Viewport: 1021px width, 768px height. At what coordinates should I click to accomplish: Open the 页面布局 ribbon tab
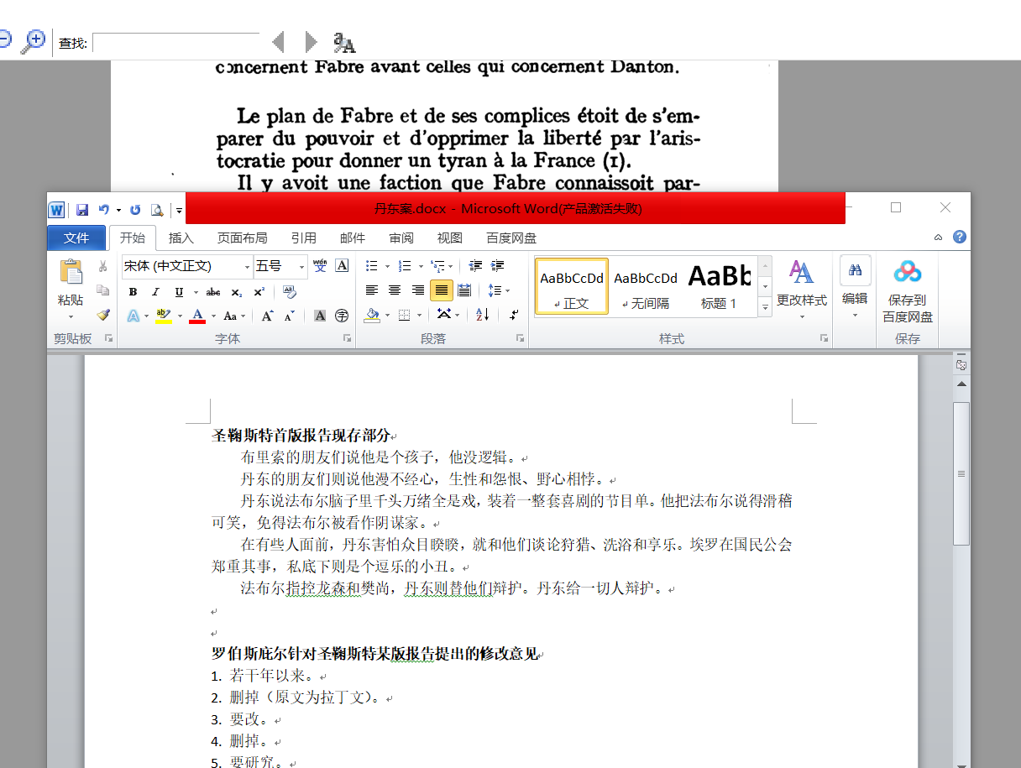click(242, 238)
